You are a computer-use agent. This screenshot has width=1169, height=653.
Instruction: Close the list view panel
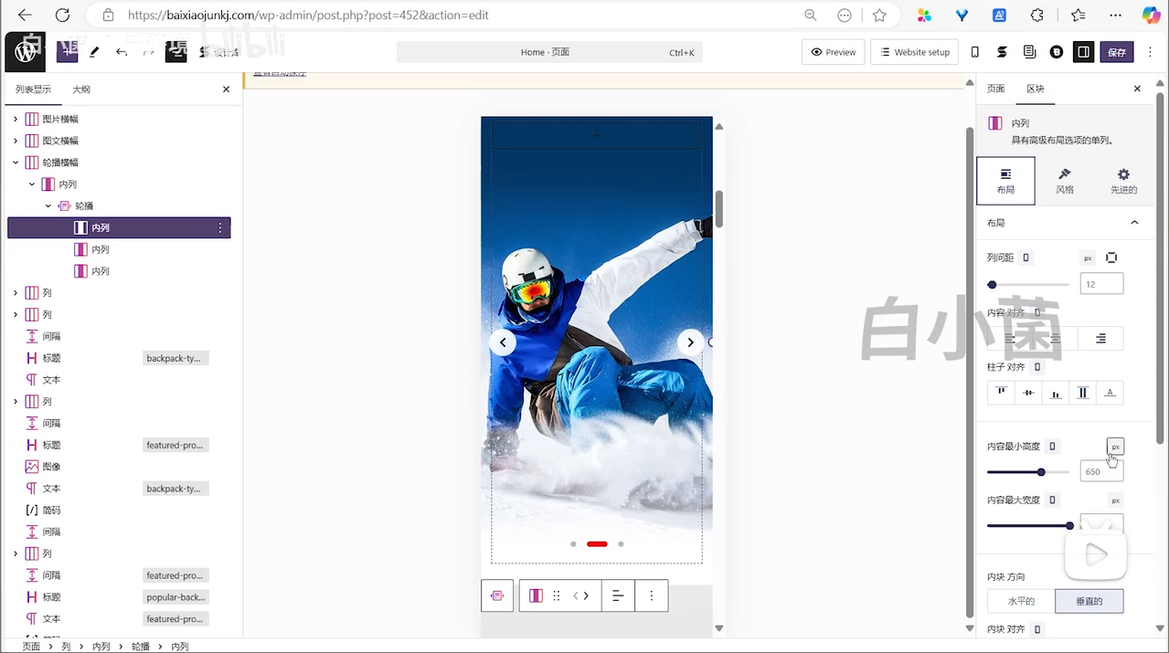point(227,90)
